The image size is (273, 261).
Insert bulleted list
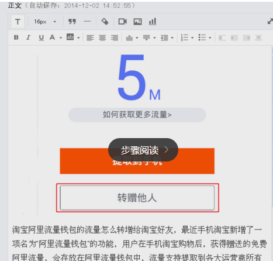[x=202, y=37]
